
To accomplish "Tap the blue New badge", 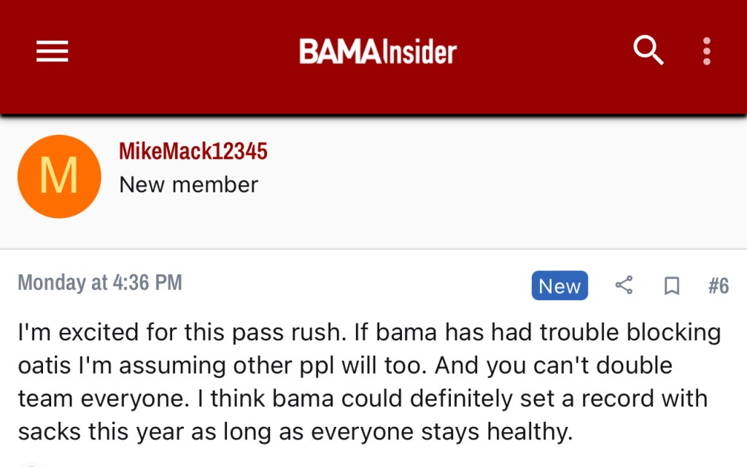I will coord(560,286).
